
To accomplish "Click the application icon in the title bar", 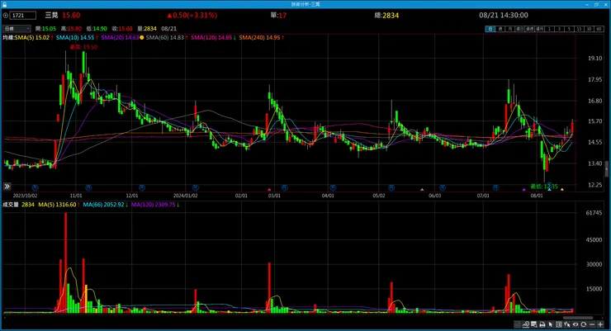I will click(x=5, y=4).
